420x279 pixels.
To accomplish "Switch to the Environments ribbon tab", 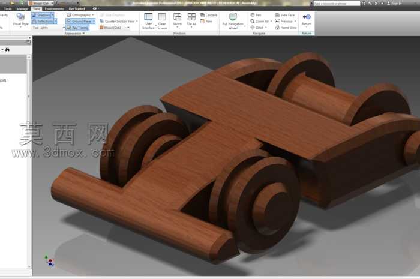I will [x=55, y=8].
